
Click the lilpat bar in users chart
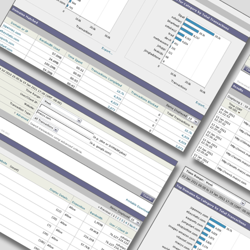[x=200, y=27]
